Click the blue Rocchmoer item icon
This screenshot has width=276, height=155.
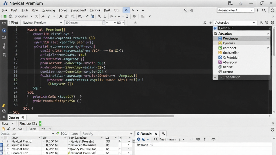[220, 38]
